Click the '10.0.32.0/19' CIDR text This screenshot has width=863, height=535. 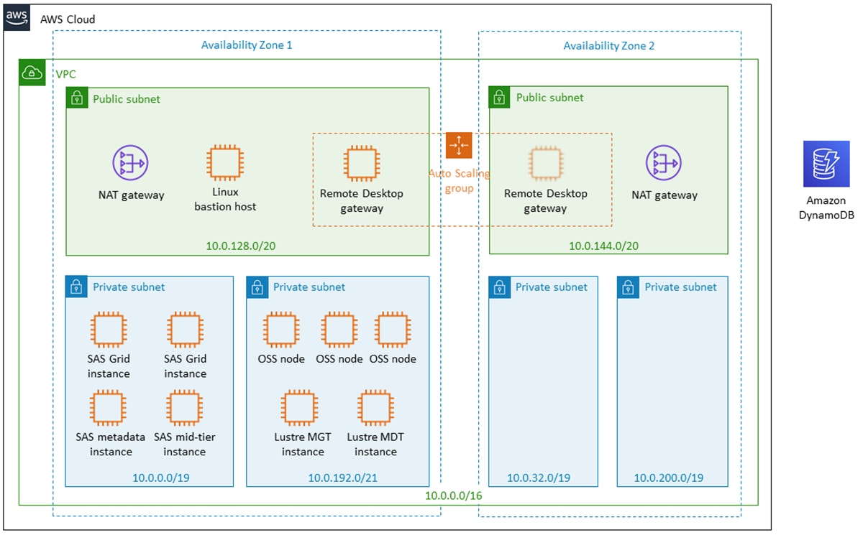pos(539,478)
